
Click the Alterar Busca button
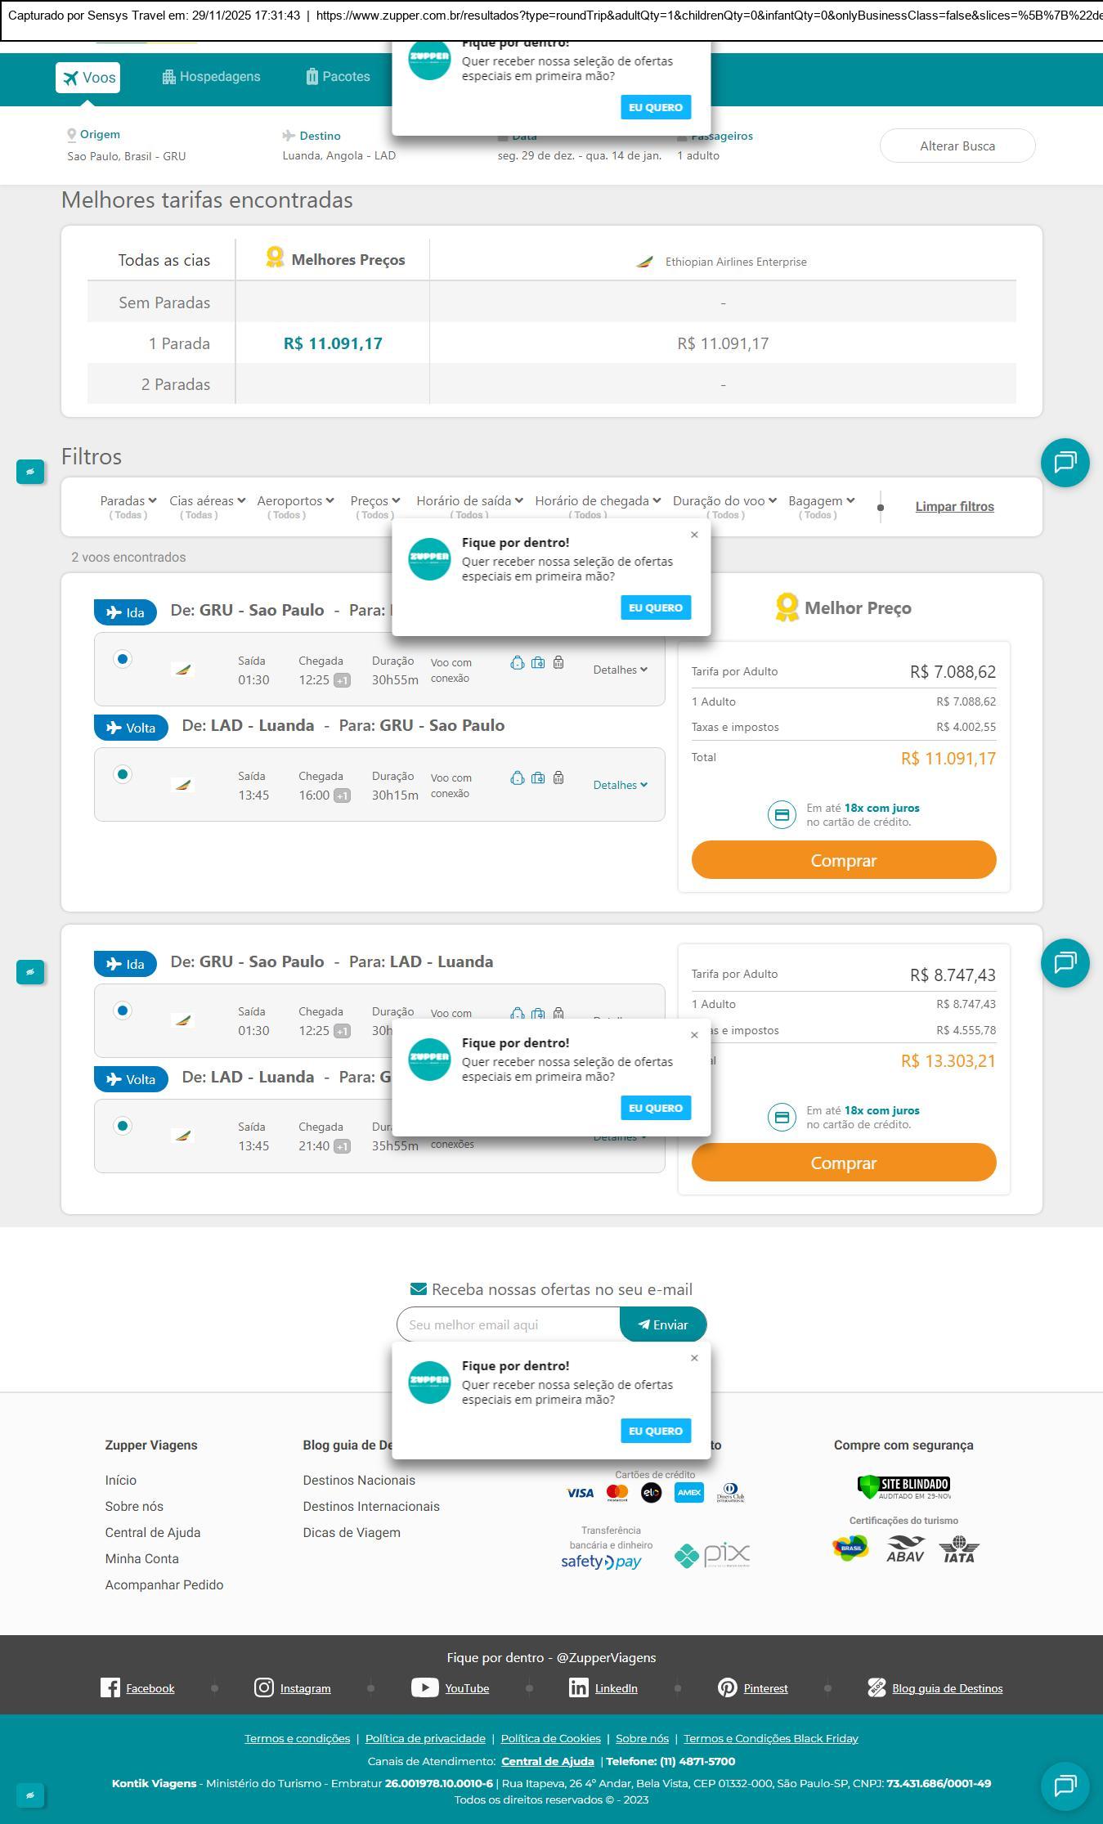[957, 146]
